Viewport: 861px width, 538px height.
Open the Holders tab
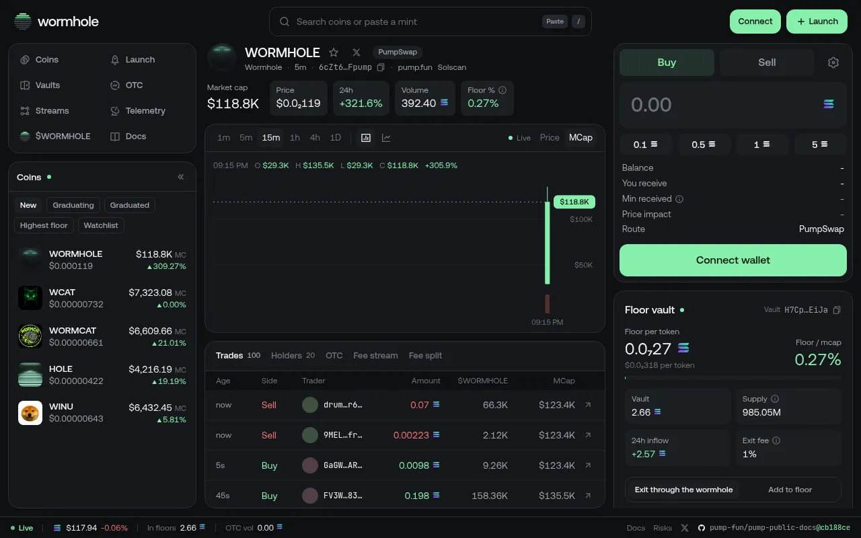[x=293, y=356]
